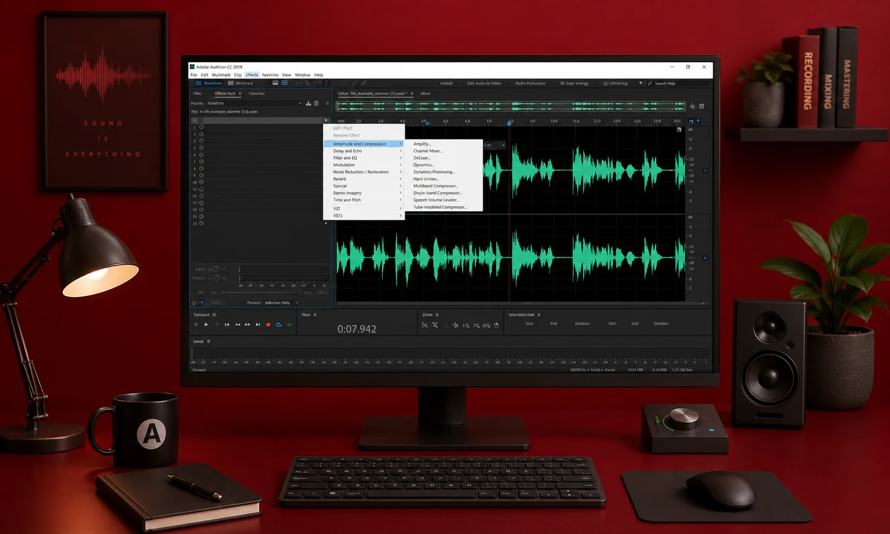Click first magnifier icon in Zoom panel
The image size is (890, 534).
point(424,325)
